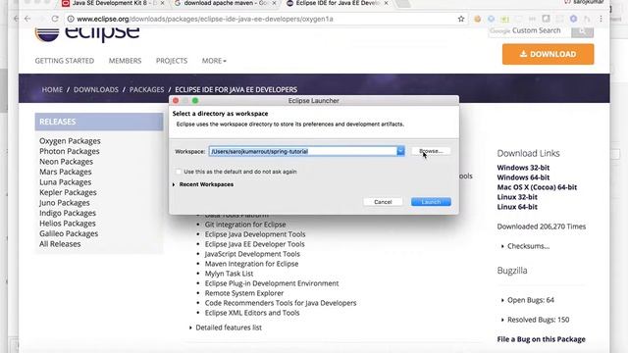Click the RELEASES sidebar header

pos(99,122)
